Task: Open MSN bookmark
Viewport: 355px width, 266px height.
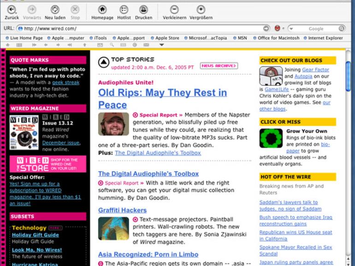Action: (x=240, y=38)
